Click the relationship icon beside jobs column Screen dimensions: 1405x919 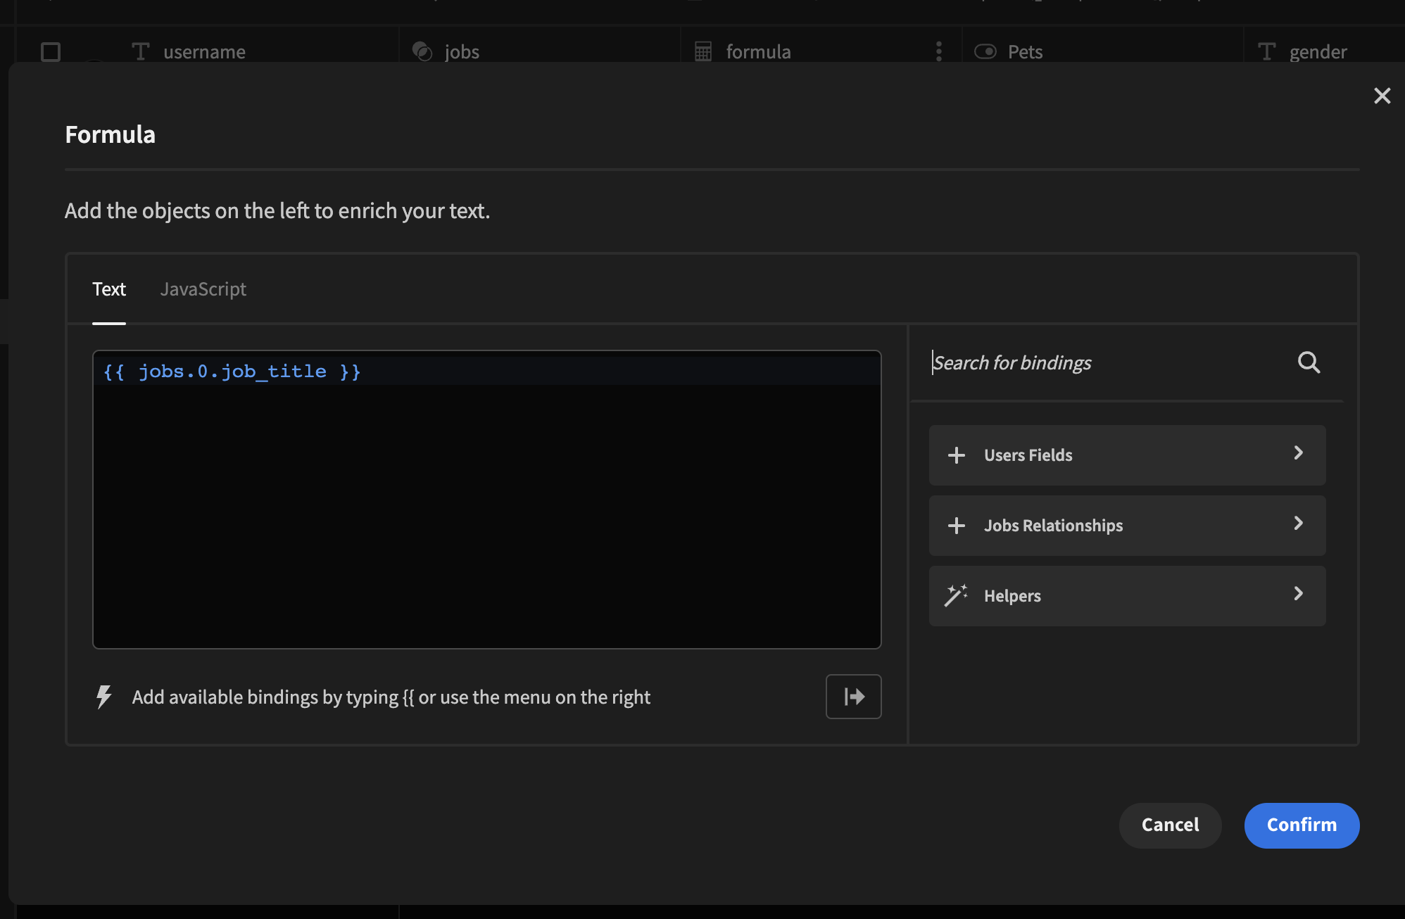tap(422, 51)
